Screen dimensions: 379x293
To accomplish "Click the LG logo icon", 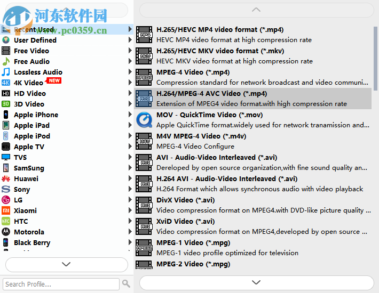I will [6, 200].
